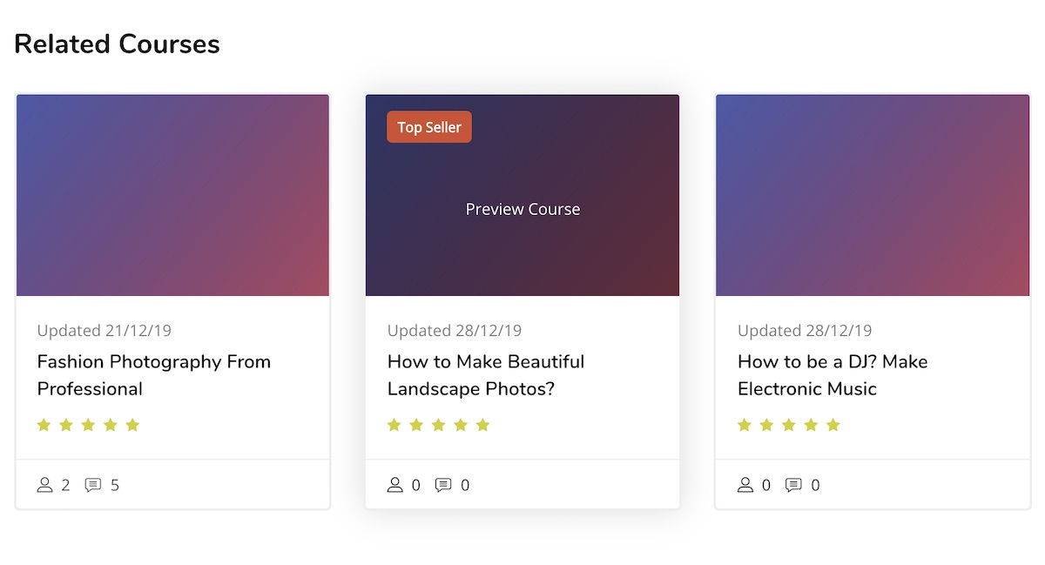Click the Related Courses heading
The width and height of the screenshot is (1045, 565).
pyautogui.click(x=117, y=44)
